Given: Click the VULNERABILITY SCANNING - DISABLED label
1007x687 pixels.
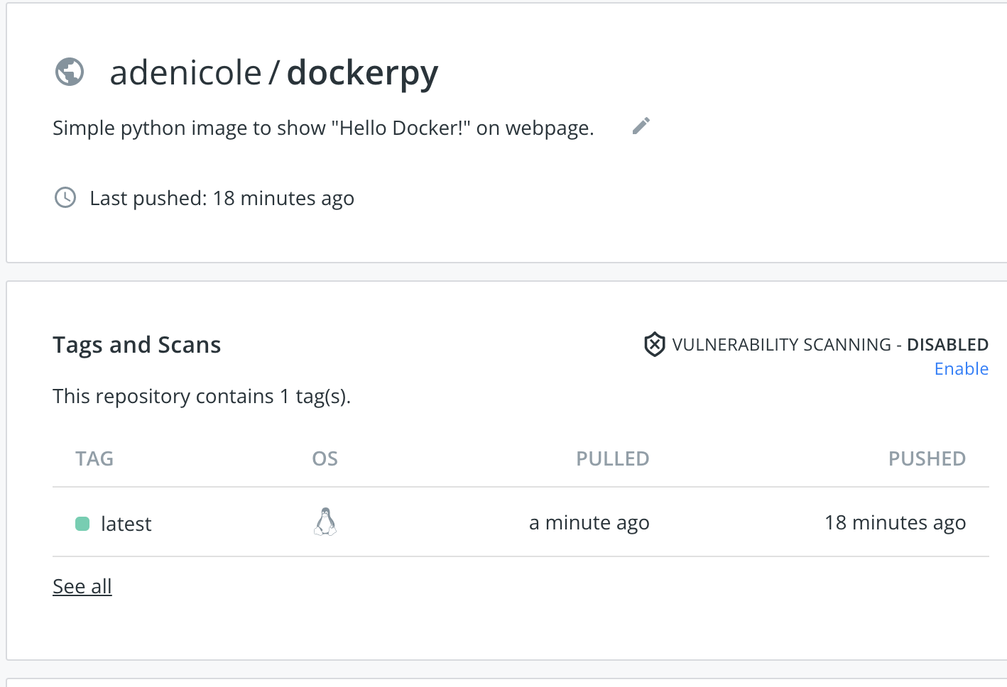Looking at the screenshot, I should [830, 345].
